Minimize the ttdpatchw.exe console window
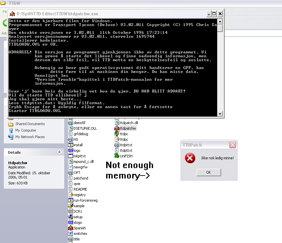Image resolution: width=282 pixels, height=243 pixels. (209, 14)
